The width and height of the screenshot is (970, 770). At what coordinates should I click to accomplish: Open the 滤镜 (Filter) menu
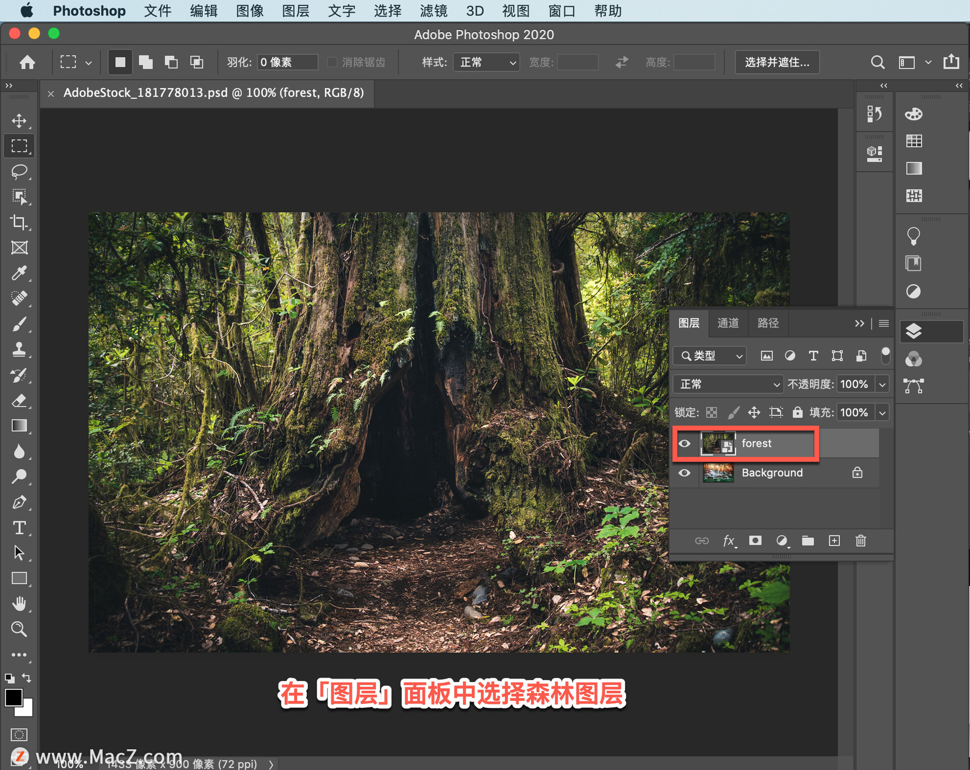[433, 11]
